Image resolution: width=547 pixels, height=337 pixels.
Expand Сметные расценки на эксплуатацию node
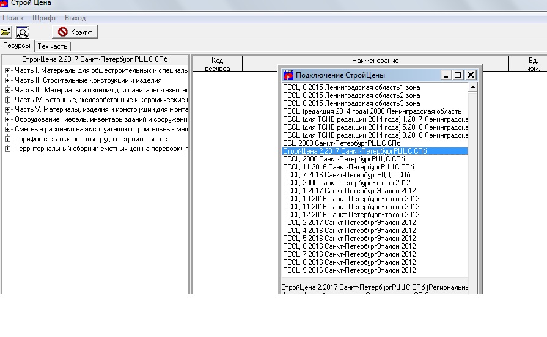click(x=7, y=129)
